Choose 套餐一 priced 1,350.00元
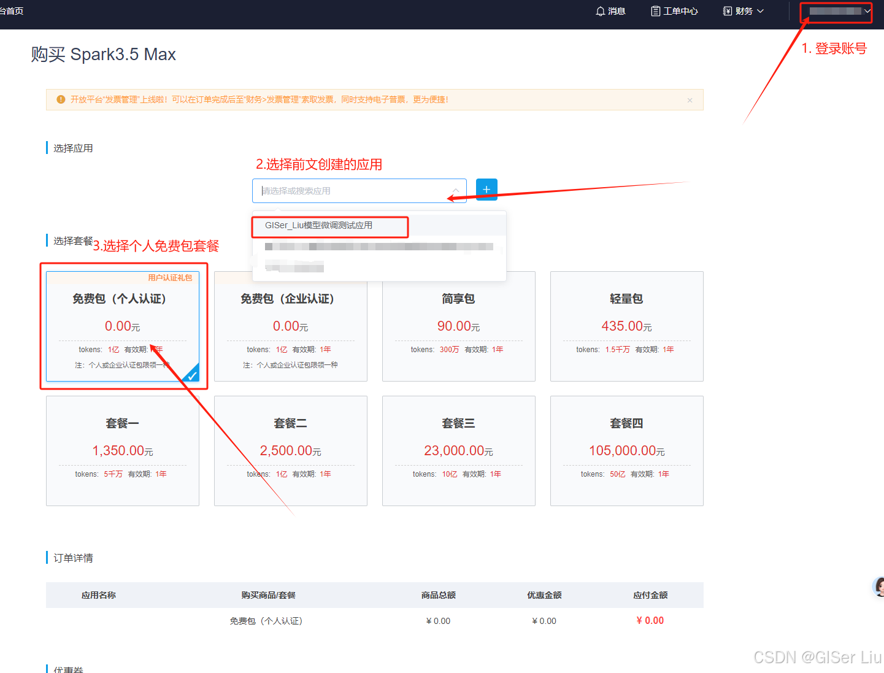The height and width of the screenshot is (673, 884). [x=123, y=451]
